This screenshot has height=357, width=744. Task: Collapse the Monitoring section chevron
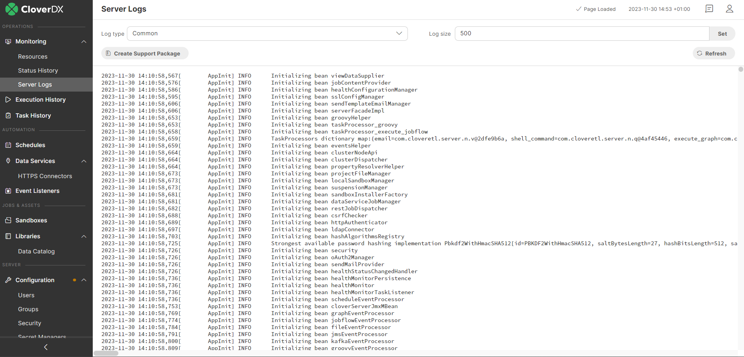(x=84, y=42)
